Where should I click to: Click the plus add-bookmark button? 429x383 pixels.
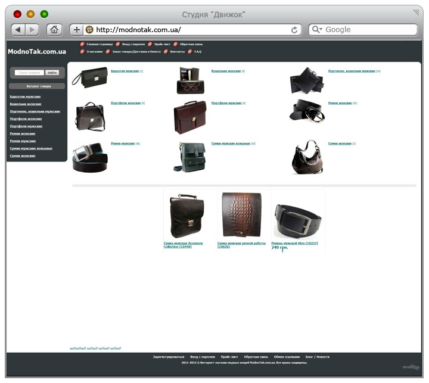click(x=77, y=30)
